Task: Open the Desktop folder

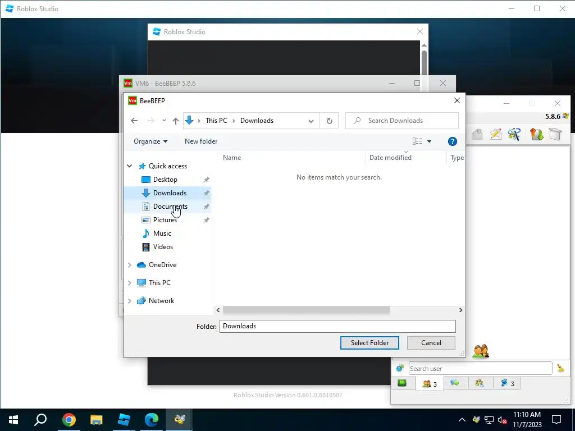Action: (x=165, y=180)
